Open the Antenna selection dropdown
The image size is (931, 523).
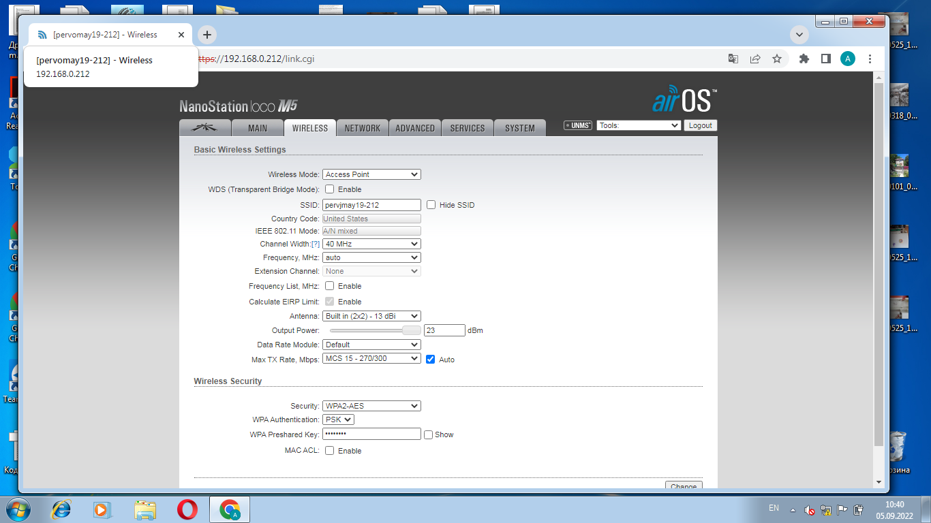point(371,316)
